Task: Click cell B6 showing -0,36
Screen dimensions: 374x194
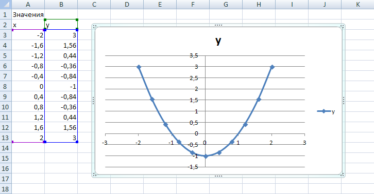Action: [61, 66]
